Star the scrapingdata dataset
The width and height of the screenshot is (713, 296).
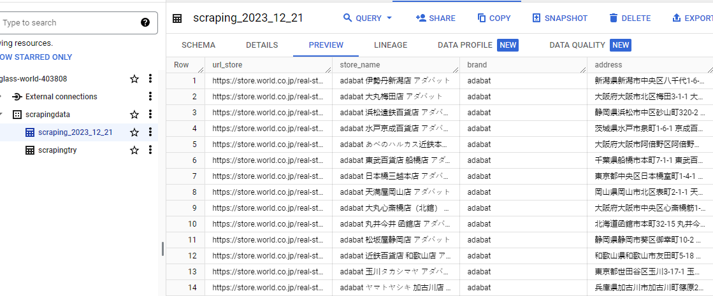tap(134, 115)
